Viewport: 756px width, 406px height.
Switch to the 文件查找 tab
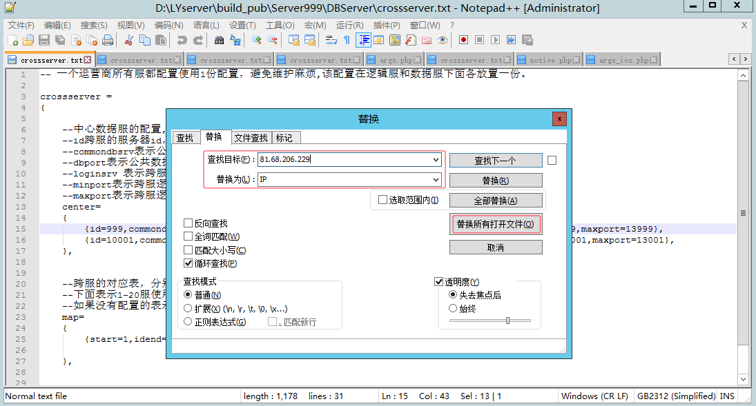point(251,137)
